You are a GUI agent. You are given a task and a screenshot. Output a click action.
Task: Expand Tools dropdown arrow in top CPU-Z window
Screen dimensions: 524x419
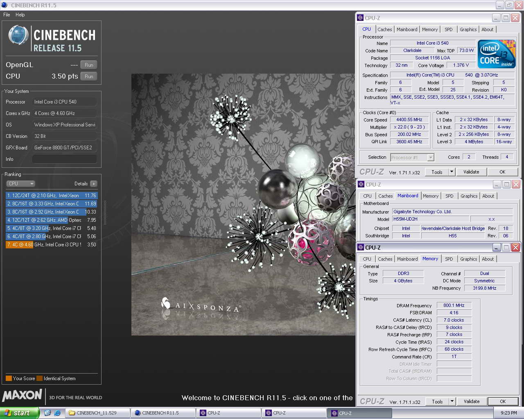click(452, 172)
